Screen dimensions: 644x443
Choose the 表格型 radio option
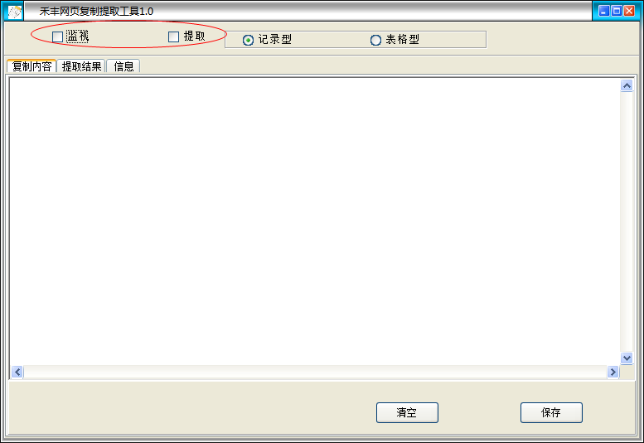click(375, 40)
